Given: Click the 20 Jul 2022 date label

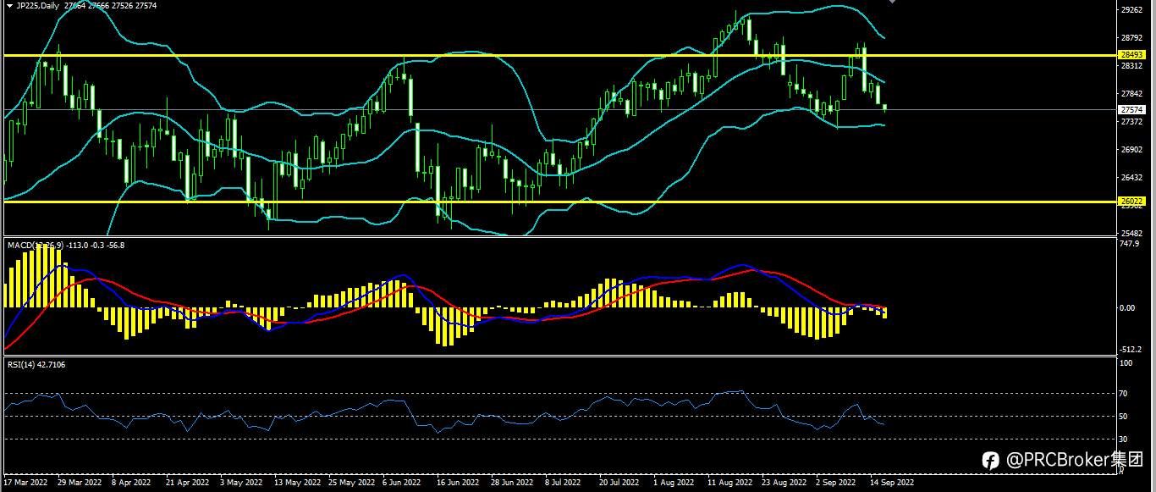Looking at the screenshot, I should (x=619, y=483).
